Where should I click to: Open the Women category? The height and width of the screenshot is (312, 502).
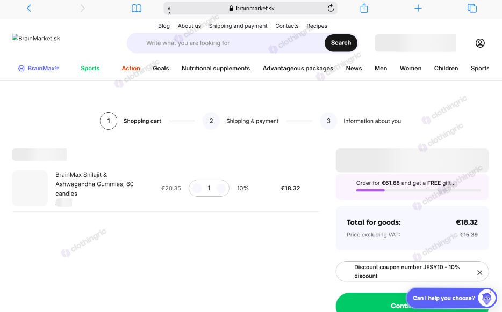411,68
